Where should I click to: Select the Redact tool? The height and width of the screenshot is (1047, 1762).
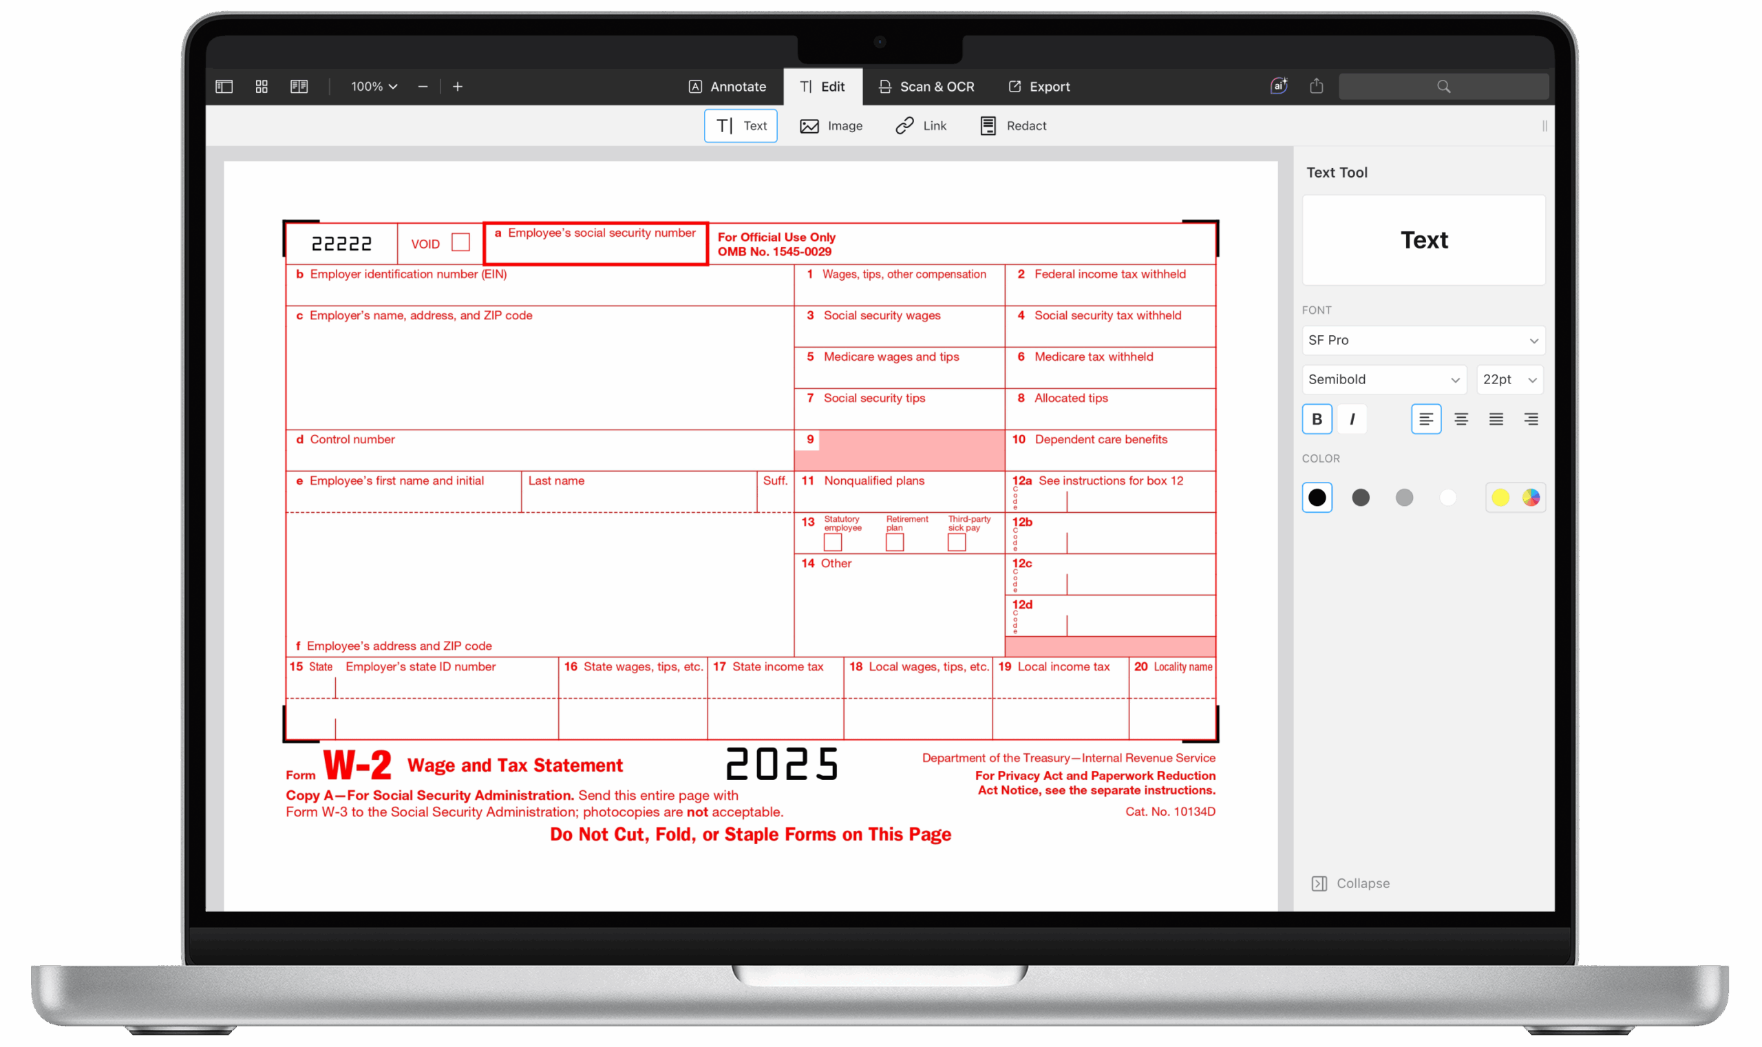coord(1013,125)
